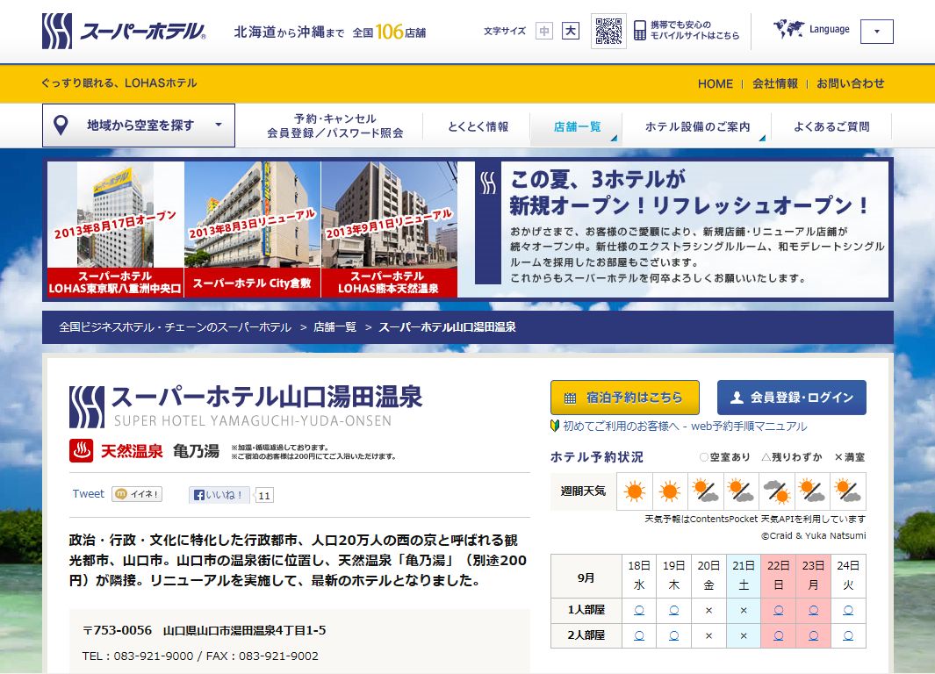Screen dimensions: 935x674
Task: Click second sunny weather icon
Action: point(669,491)
